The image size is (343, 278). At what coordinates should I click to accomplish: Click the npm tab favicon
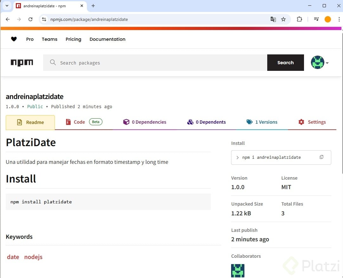click(x=19, y=6)
